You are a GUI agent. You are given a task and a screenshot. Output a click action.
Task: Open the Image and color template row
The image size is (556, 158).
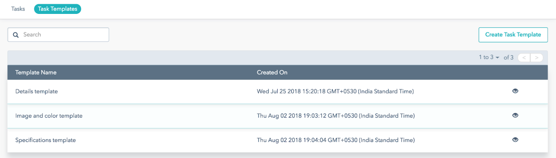click(x=278, y=116)
